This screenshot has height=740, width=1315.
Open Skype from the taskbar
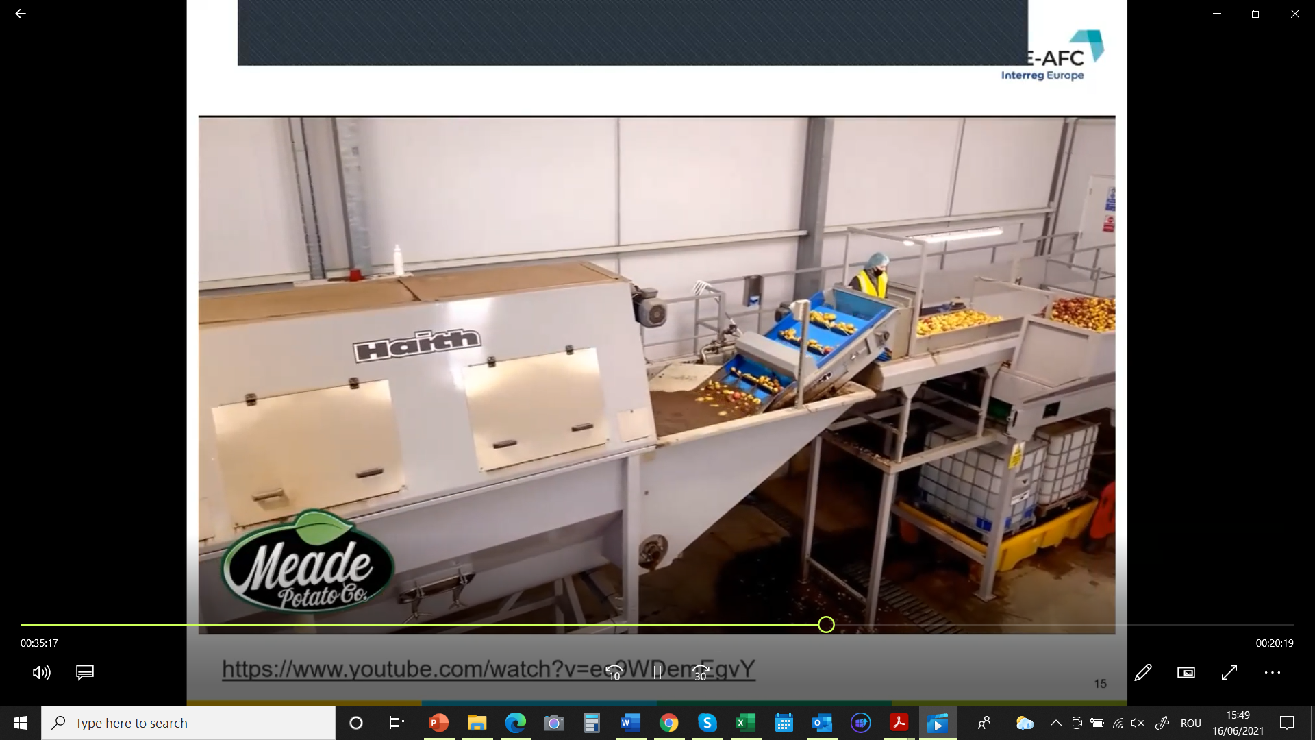click(x=707, y=723)
